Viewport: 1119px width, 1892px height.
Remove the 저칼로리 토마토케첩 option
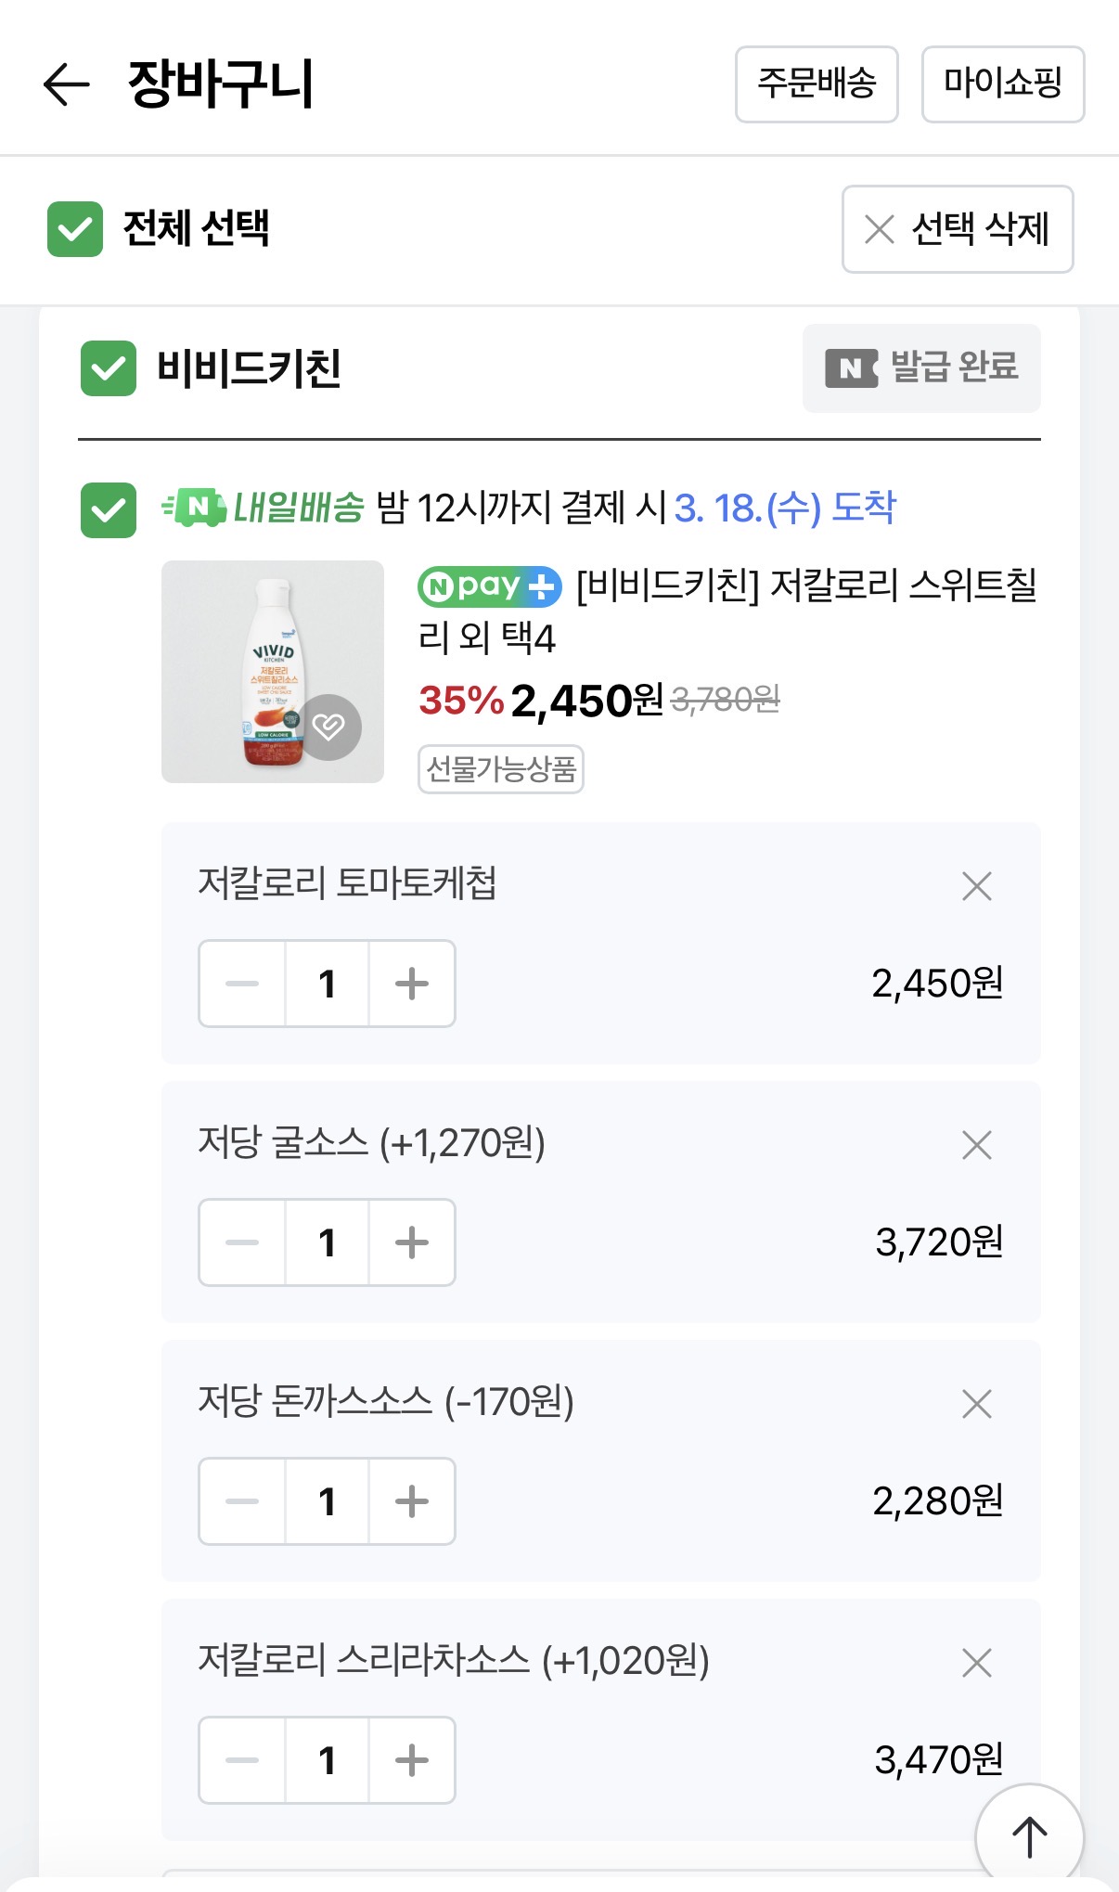976,886
